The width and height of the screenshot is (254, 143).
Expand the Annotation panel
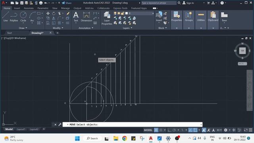tap(86, 28)
